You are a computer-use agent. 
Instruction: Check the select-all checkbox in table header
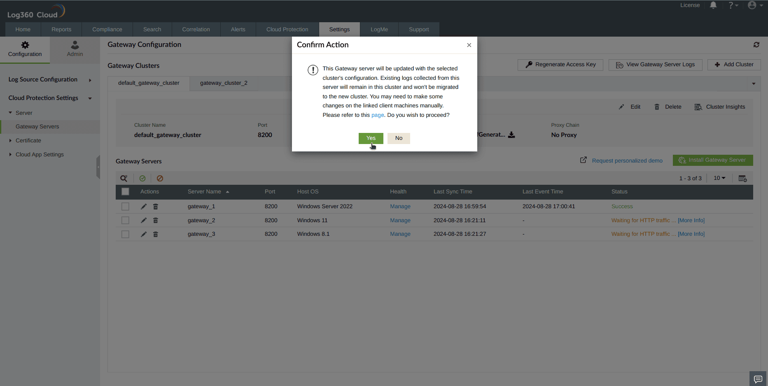click(x=125, y=192)
